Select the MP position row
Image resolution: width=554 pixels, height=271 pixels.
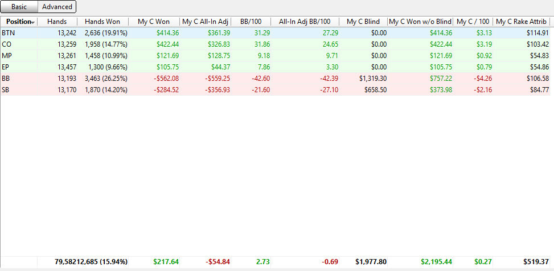coord(276,55)
